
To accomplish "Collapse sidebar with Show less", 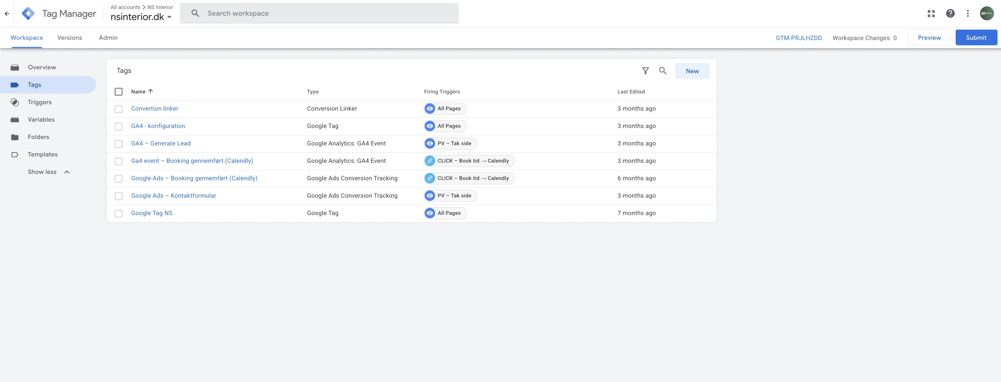I will tap(49, 172).
